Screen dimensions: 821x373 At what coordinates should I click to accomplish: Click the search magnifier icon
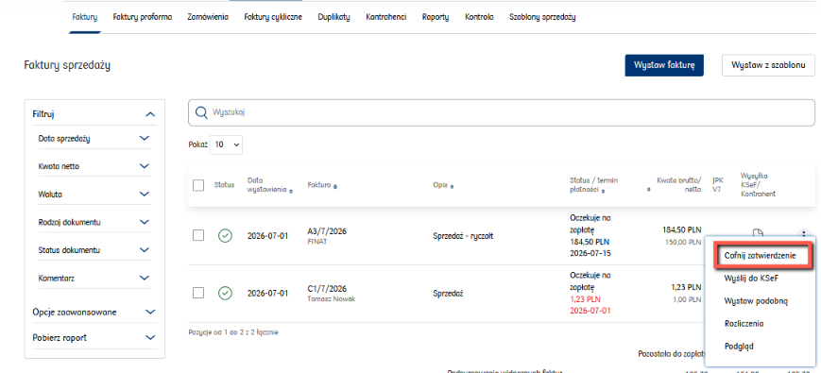click(200, 112)
